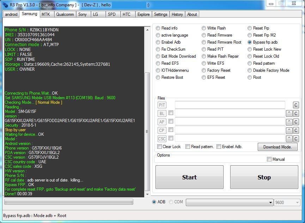
Task: Switch to the android tab
Action: [x=11, y=14]
